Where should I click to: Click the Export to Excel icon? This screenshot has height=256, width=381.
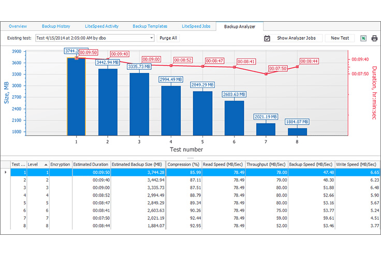click(364, 38)
